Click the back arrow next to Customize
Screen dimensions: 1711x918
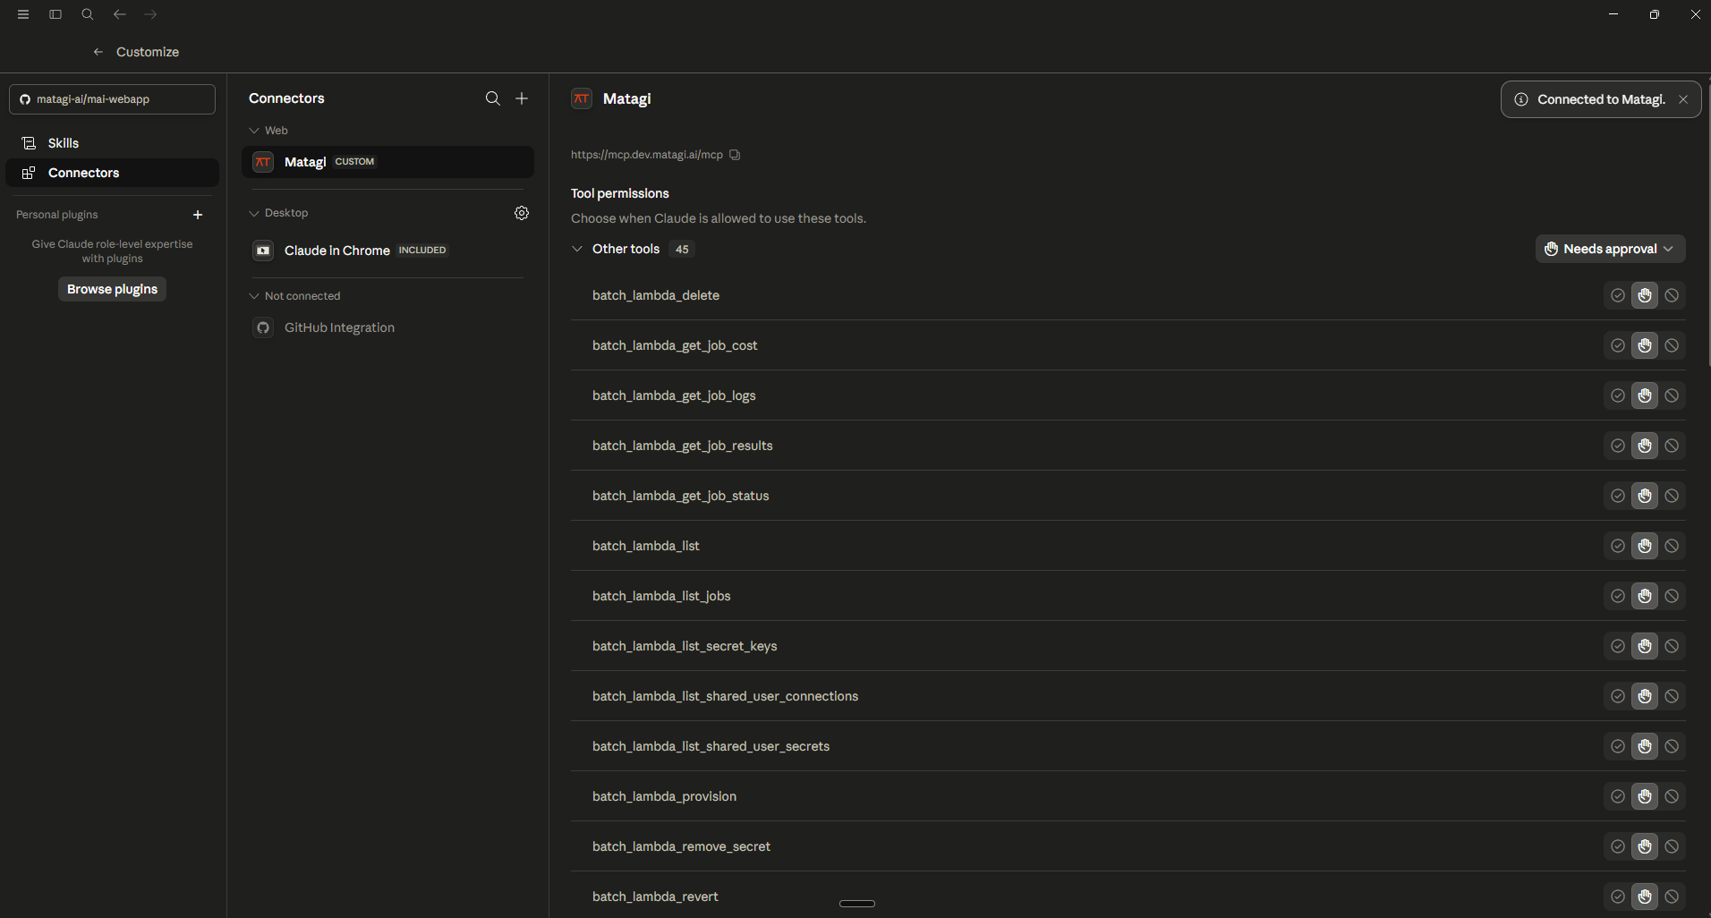98,52
